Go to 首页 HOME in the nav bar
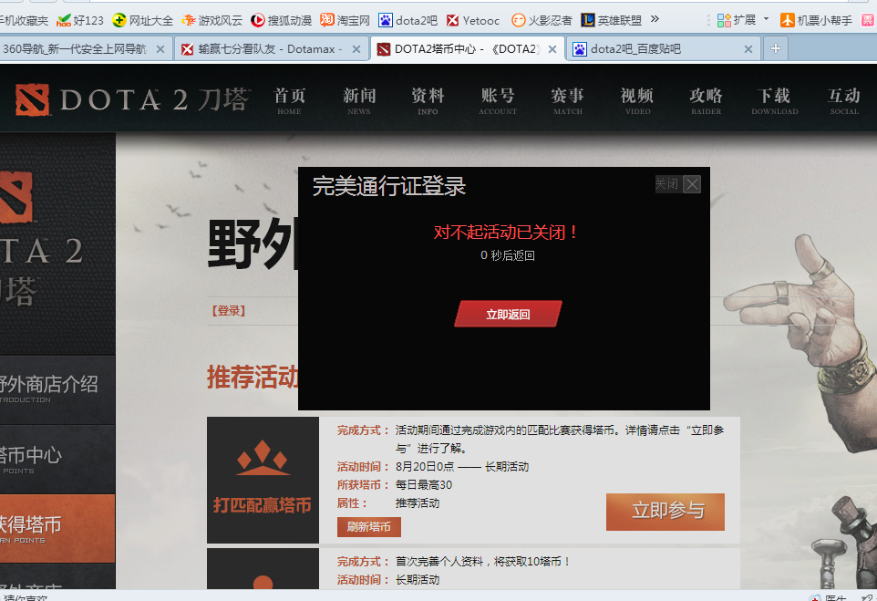The image size is (877, 601). (x=289, y=100)
